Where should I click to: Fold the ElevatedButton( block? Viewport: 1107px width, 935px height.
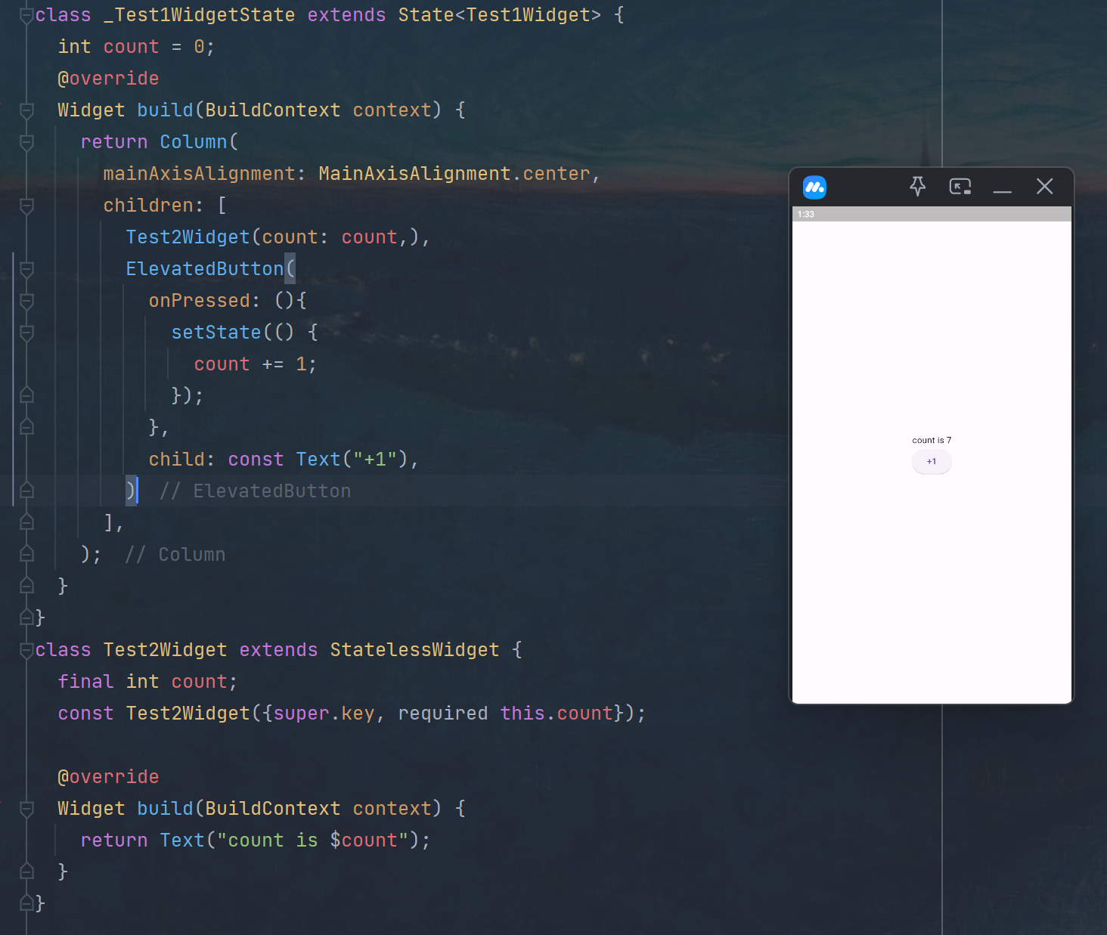26,269
